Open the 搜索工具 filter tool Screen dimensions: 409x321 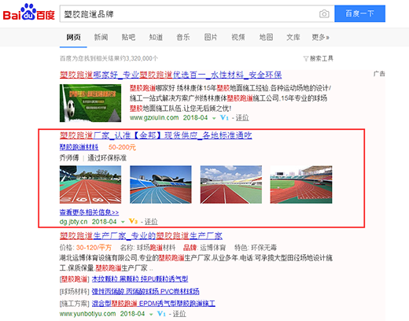[x=319, y=58]
